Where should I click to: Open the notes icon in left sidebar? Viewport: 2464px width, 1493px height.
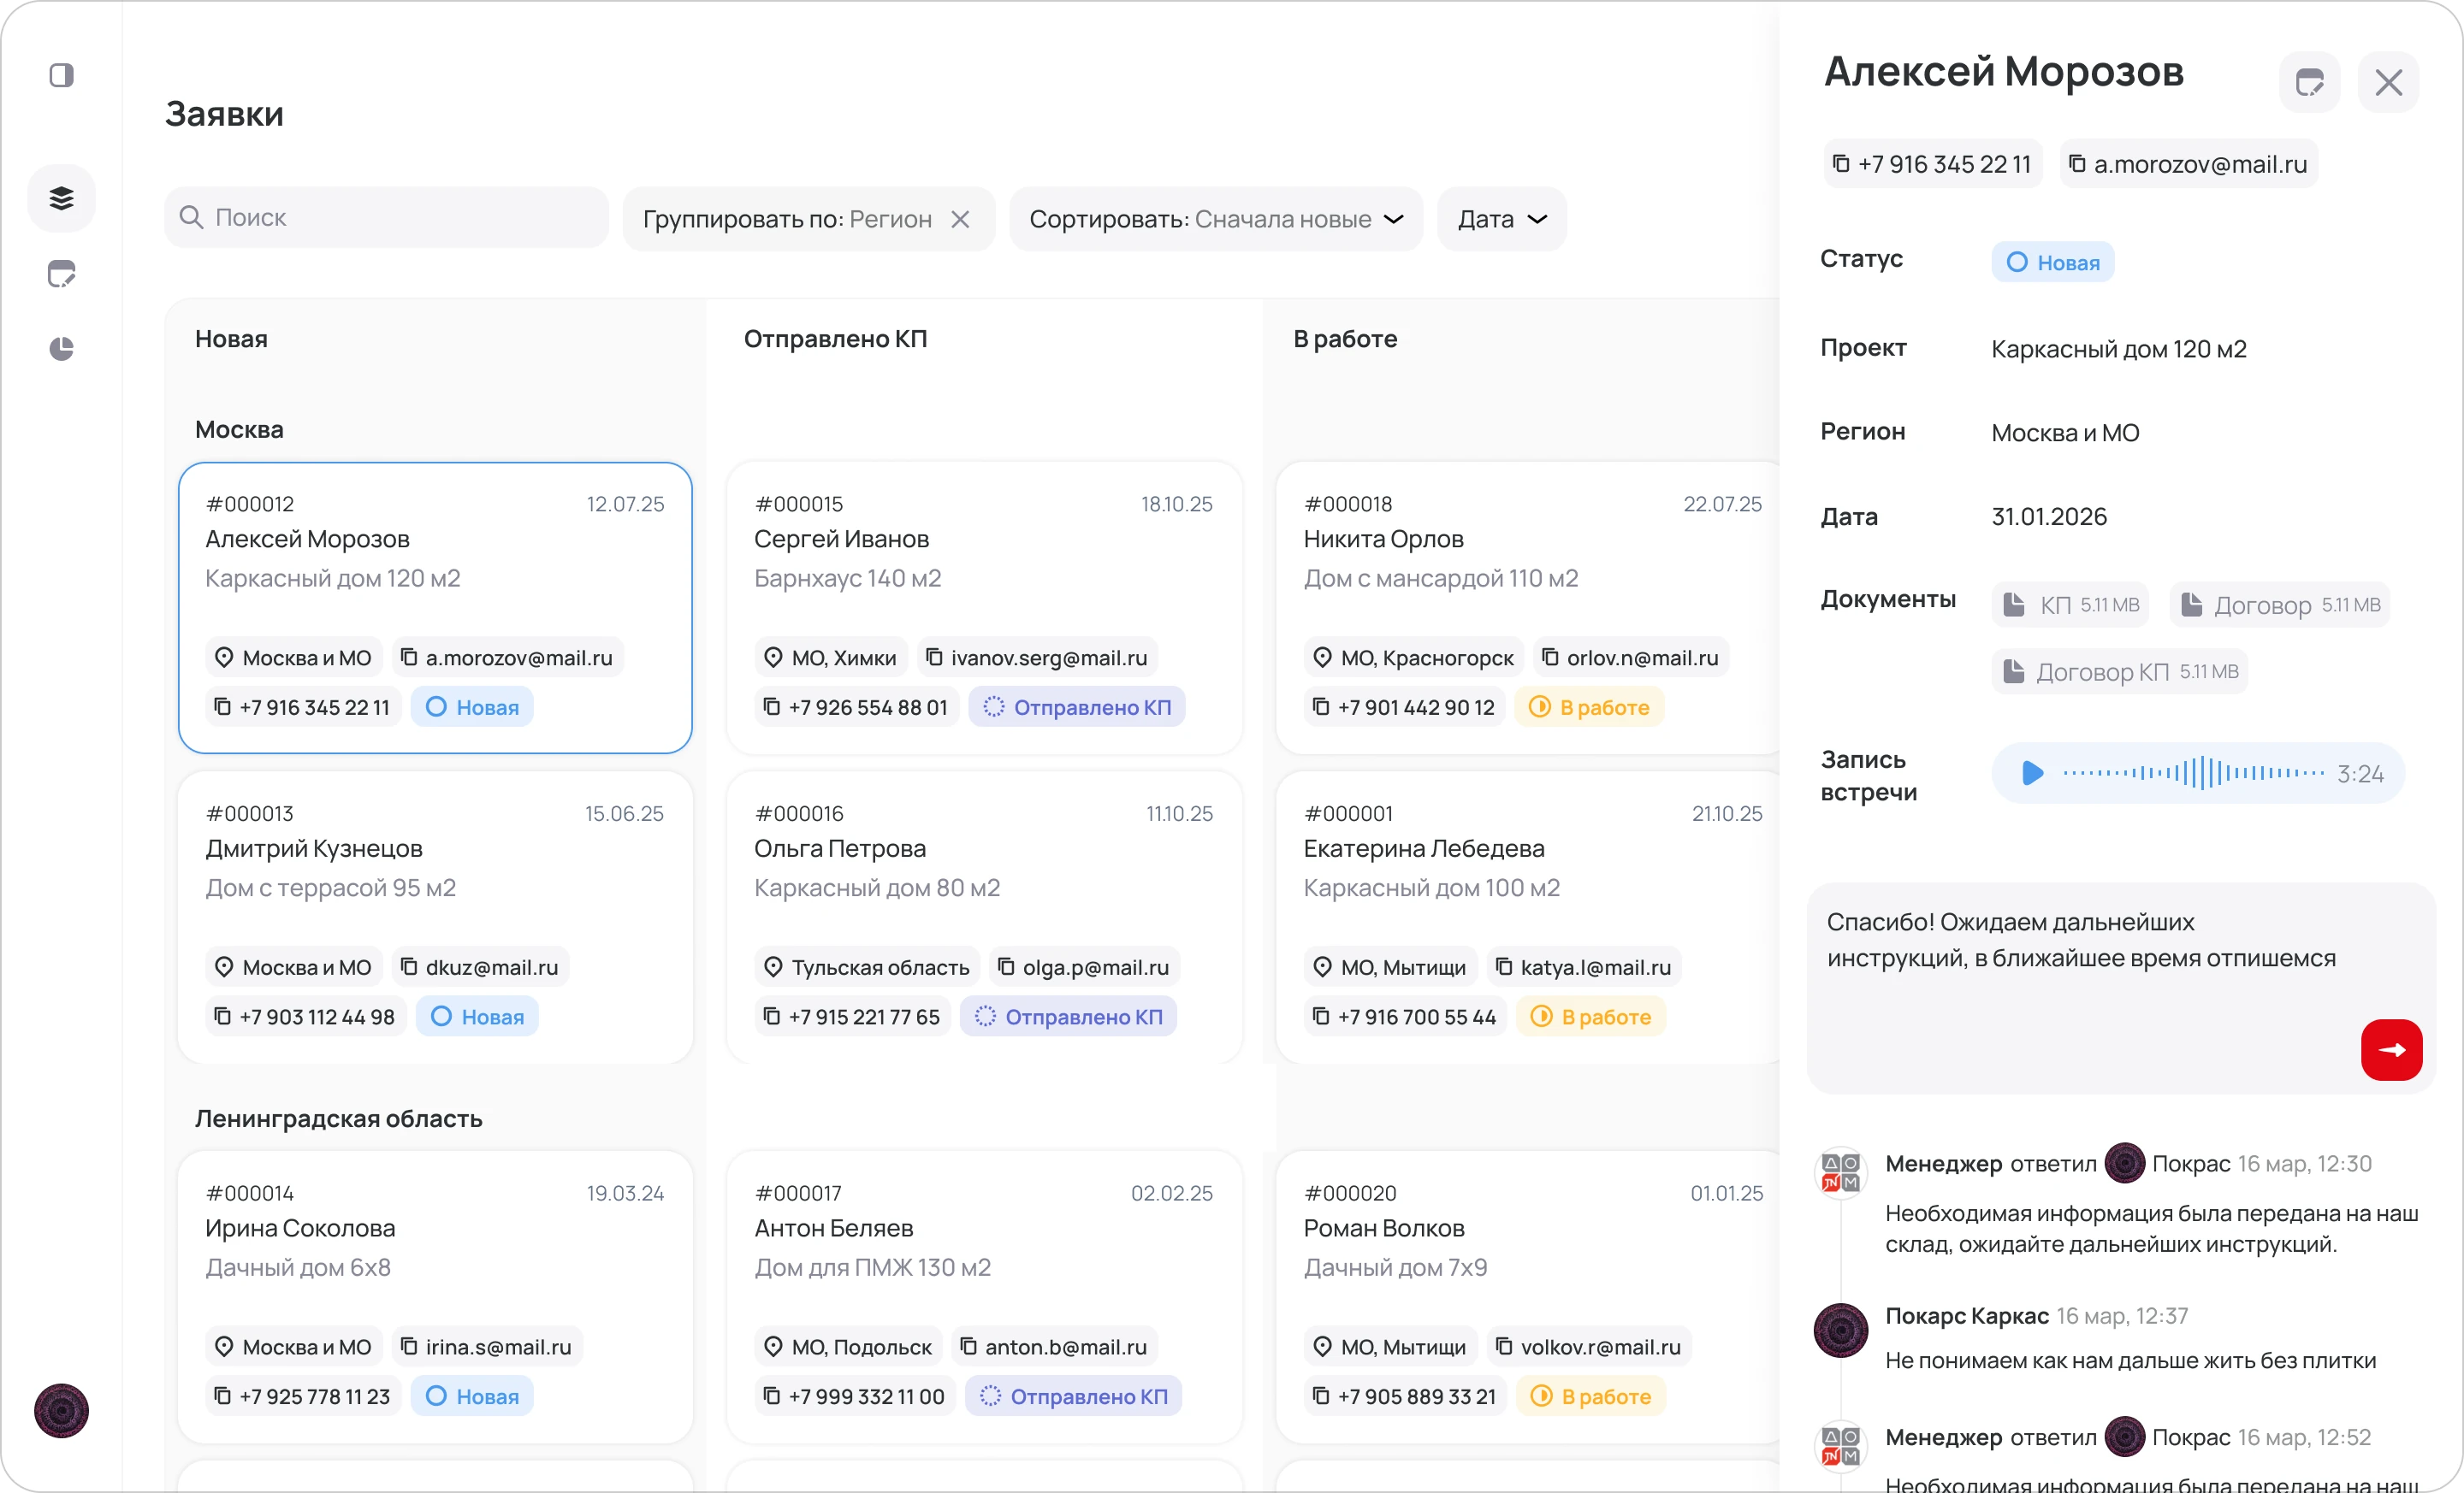[61, 274]
